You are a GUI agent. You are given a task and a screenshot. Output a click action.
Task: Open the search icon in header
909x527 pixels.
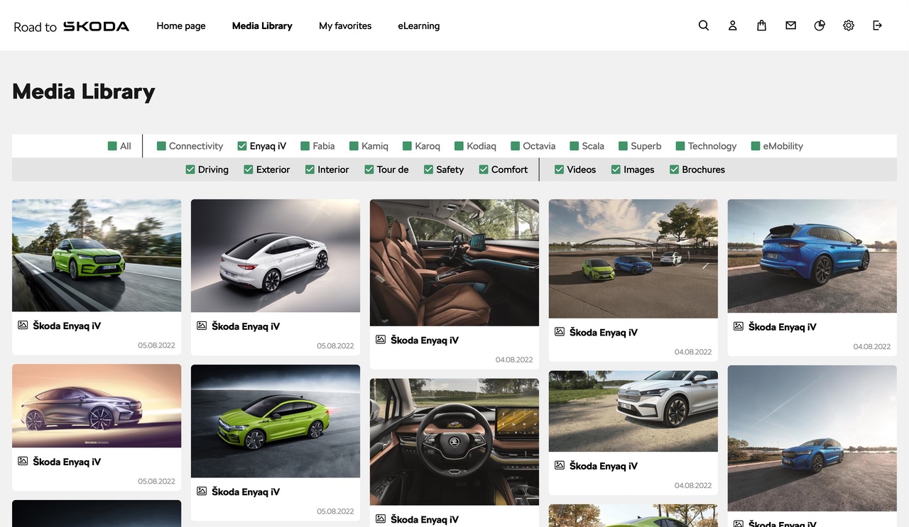coord(703,26)
